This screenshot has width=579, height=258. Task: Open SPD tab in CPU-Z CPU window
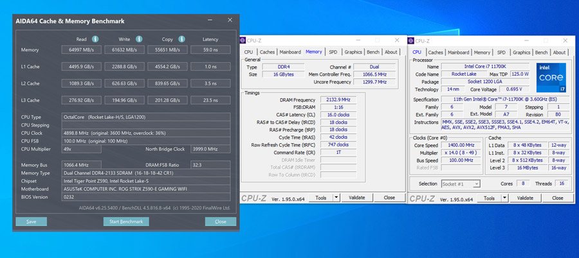501,53
